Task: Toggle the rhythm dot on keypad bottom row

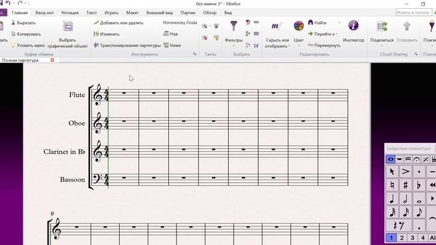Action: coord(419,225)
